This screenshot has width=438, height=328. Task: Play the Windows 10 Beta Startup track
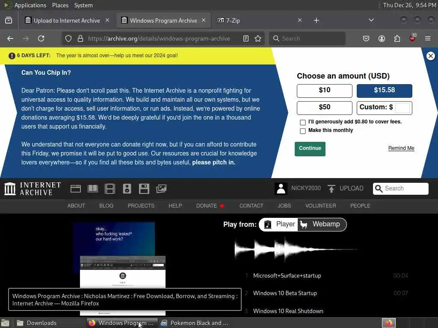pyautogui.click(x=285, y=293)
